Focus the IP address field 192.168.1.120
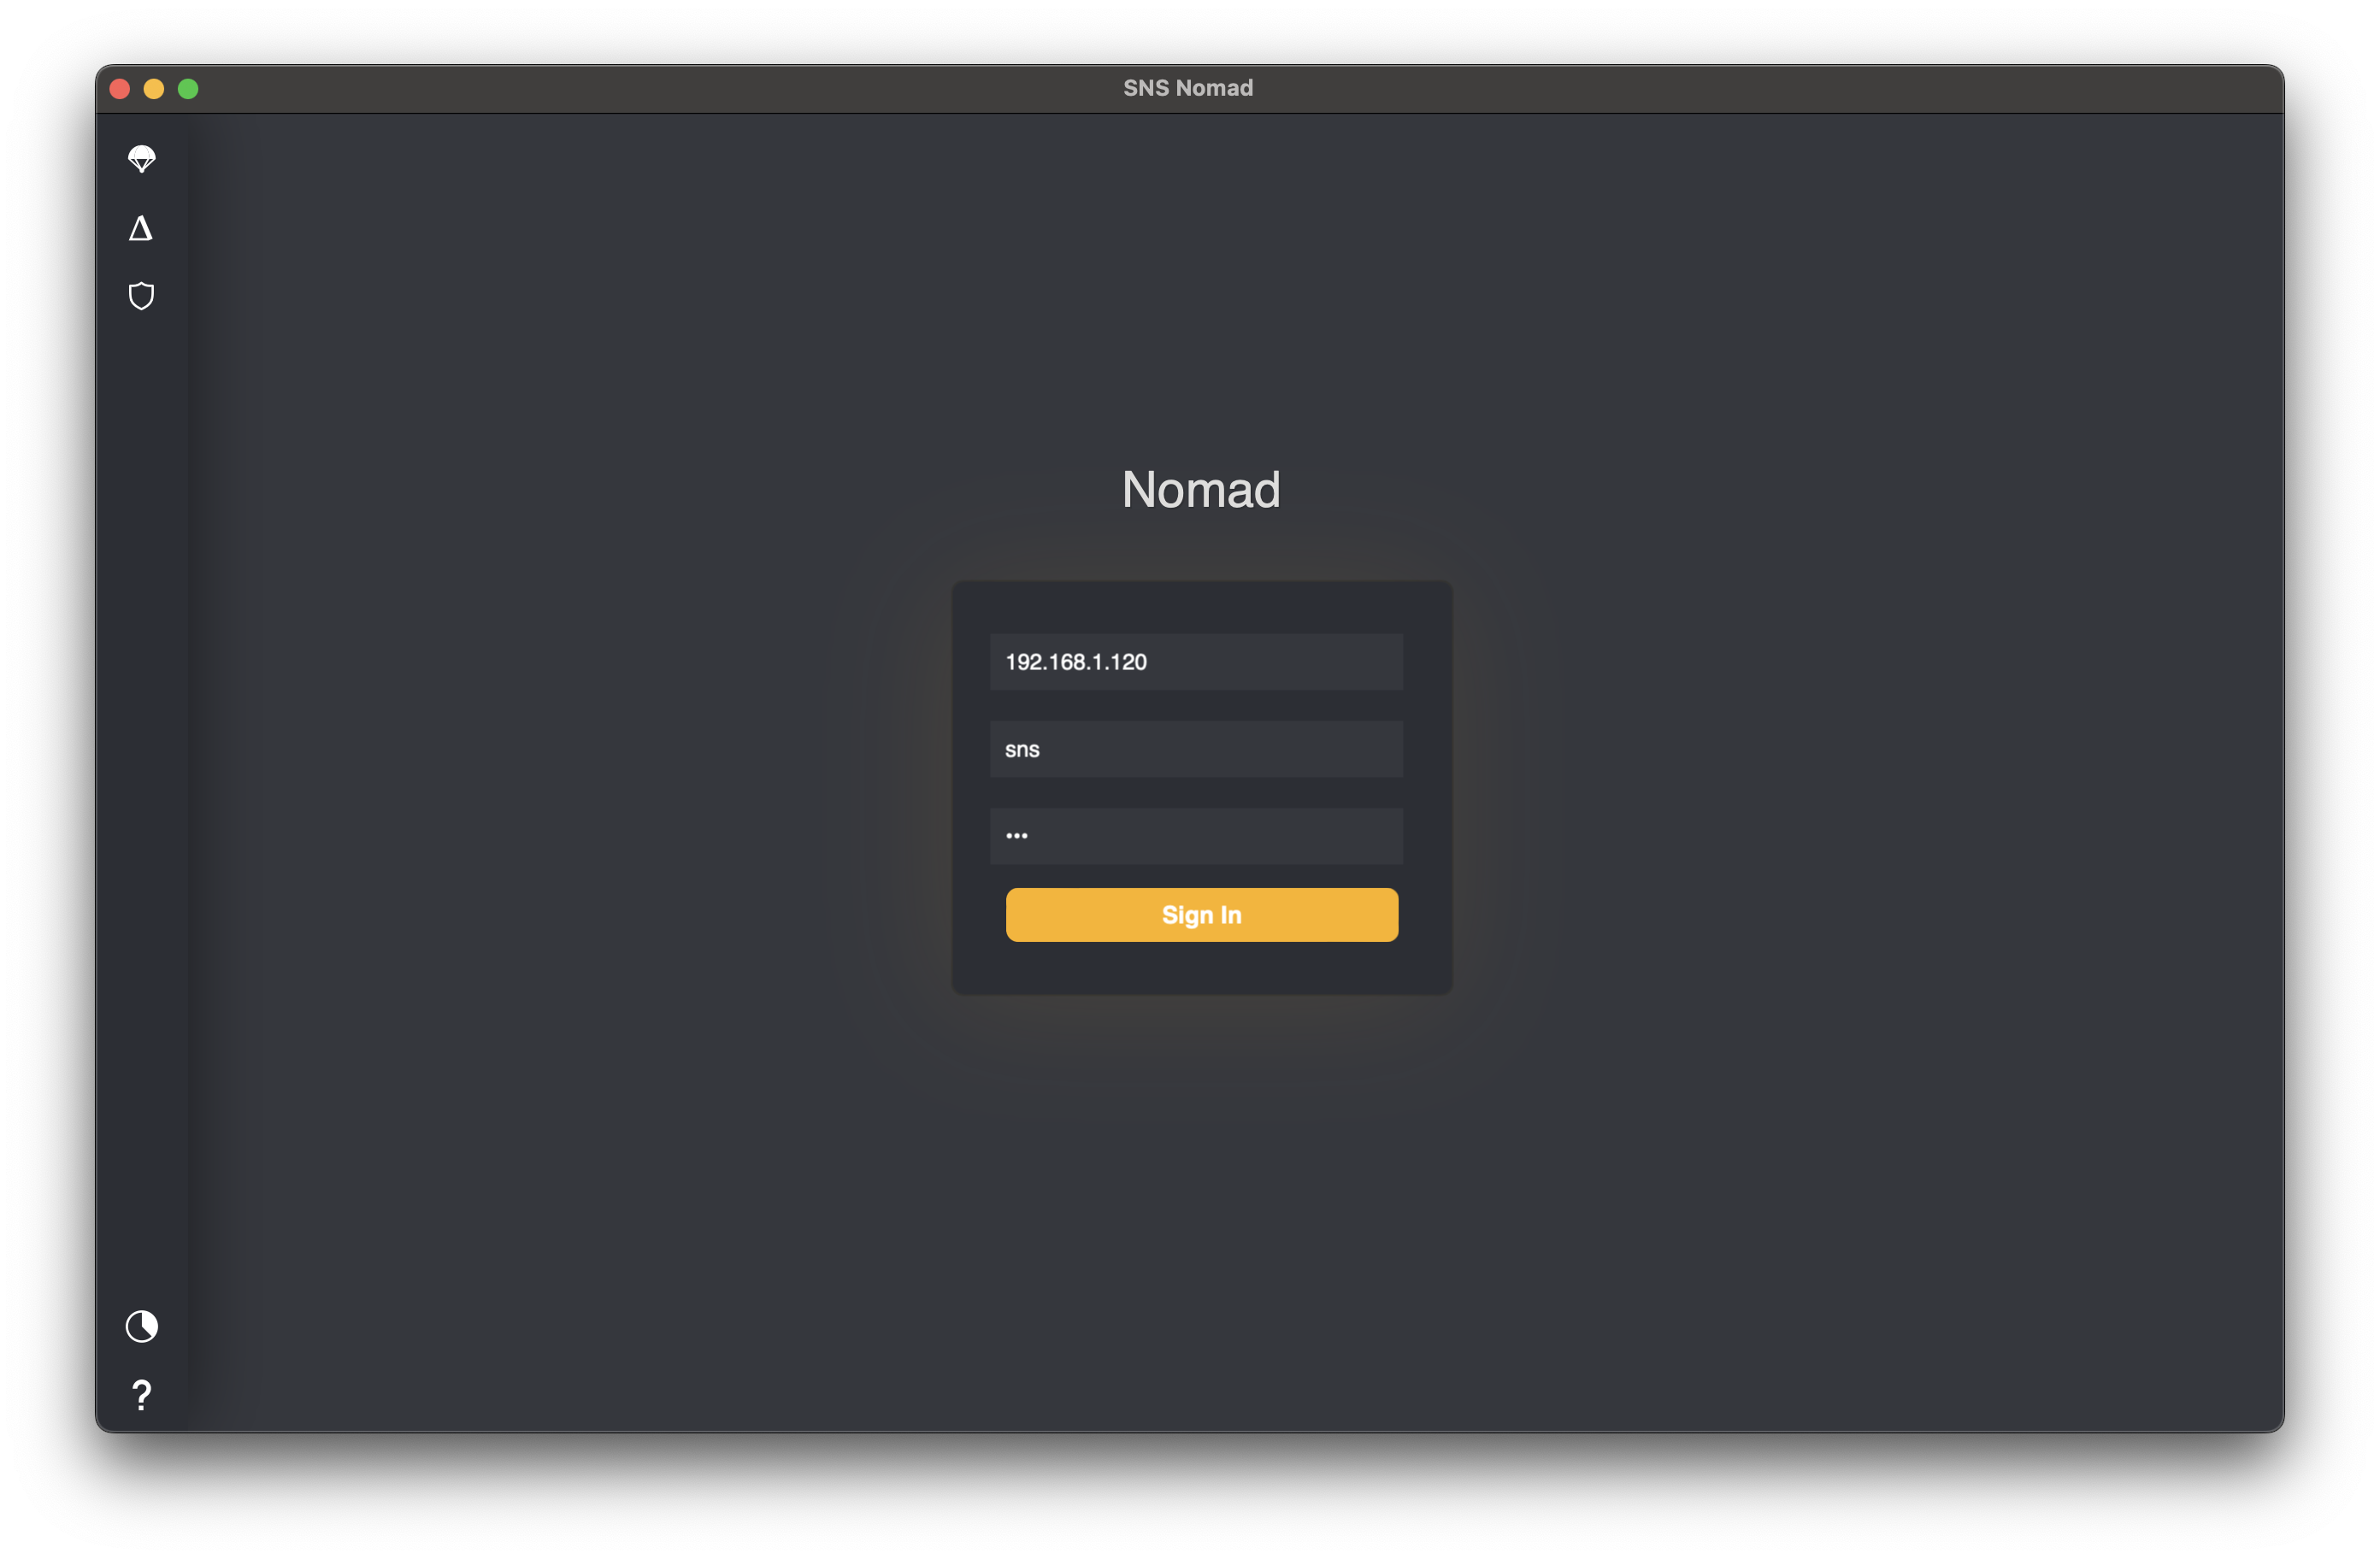 (x=1196, y=662)
